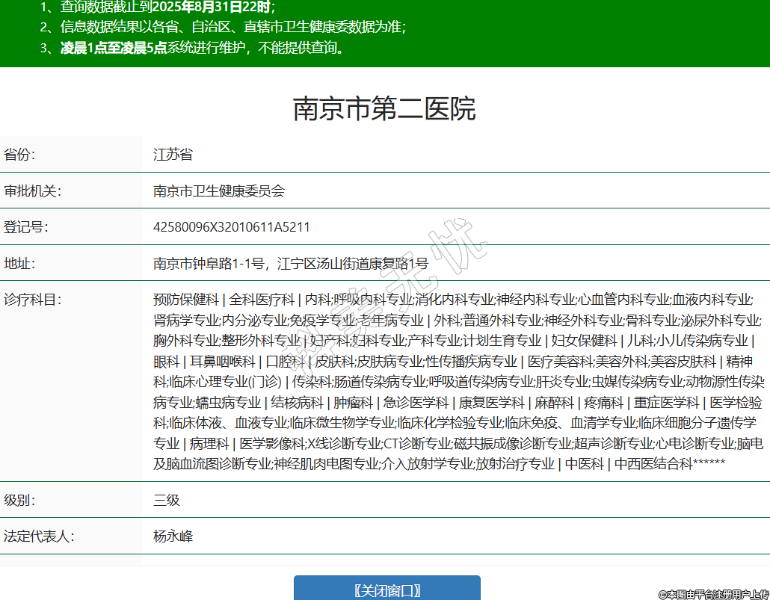770x600 pixels.
Task: Click 预防保健科 in the department list
Action: (185, 300)
